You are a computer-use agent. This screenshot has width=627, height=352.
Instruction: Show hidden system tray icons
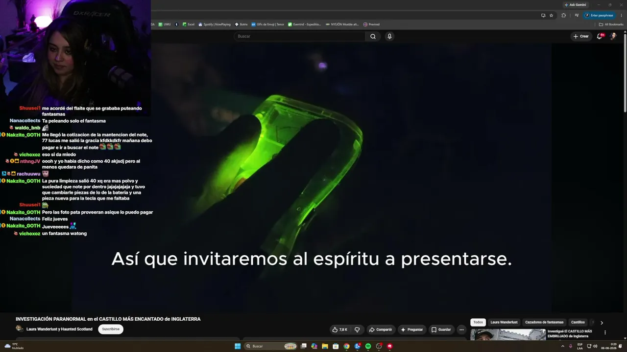[x=562, y=346]
